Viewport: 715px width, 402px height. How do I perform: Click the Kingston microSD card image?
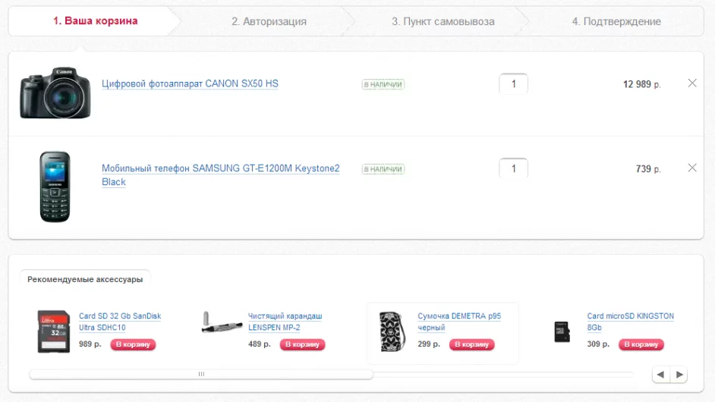click(x=562, y=331)
